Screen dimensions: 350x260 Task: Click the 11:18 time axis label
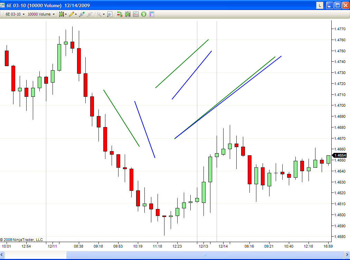click(157, 246)
